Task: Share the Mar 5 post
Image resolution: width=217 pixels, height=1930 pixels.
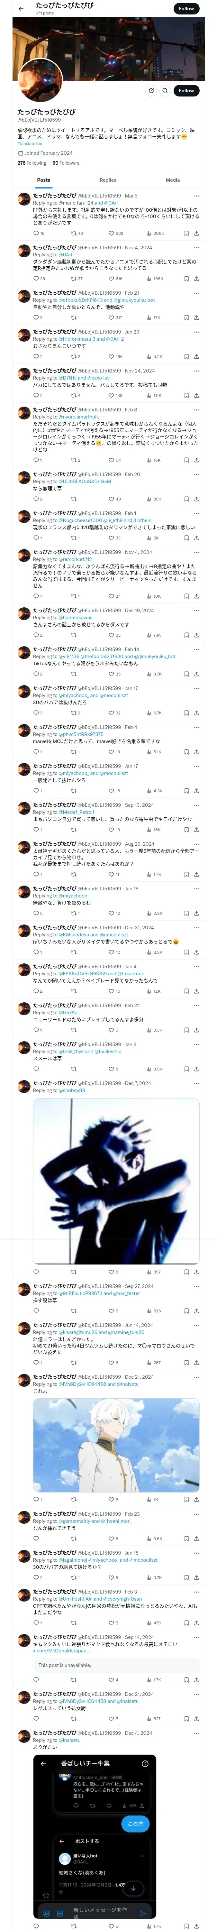Action: (x=196, y=233)
